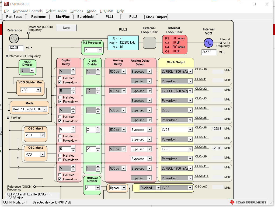Click the Reference frequency field showing 122.88
Viewport: 275px width, 207px height.
point(16,48)
